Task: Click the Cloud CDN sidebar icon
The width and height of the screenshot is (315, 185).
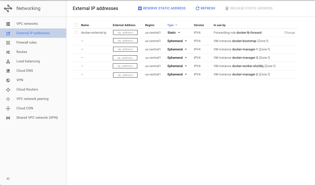Action: pyautogui.click(x=8, y=108)
